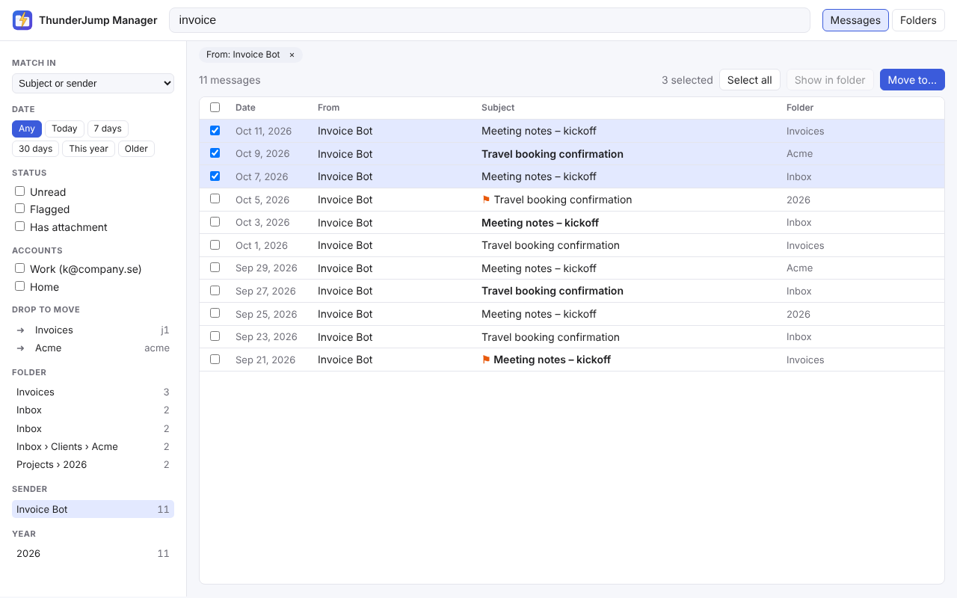Image resolution: width=957 pixels, height=598 pixels.
Task: Click the search field containing invoice
Action: click(x=490, y=20)
